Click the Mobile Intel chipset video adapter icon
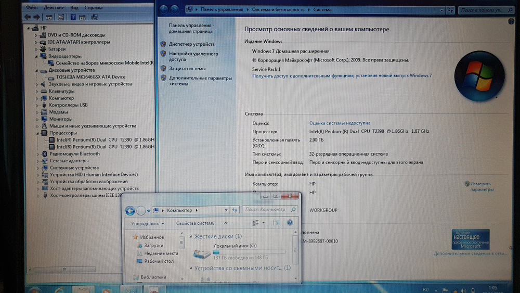 pyautogui.click(x=51, y=63)
